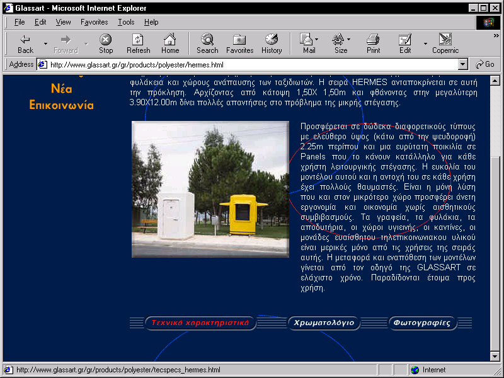Click the Edit toolbar icon

pos(405,43)
